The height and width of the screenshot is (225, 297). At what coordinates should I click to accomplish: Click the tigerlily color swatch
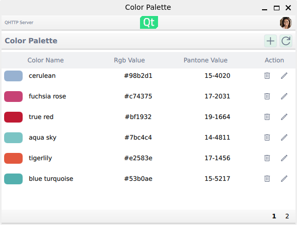13,158
